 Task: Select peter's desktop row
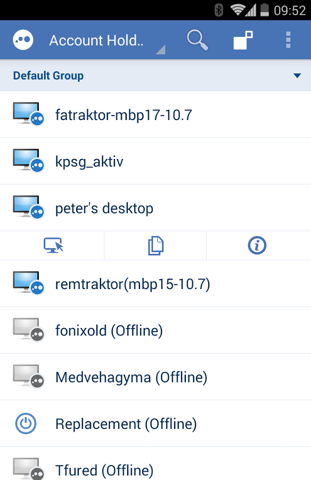(155, 207)
